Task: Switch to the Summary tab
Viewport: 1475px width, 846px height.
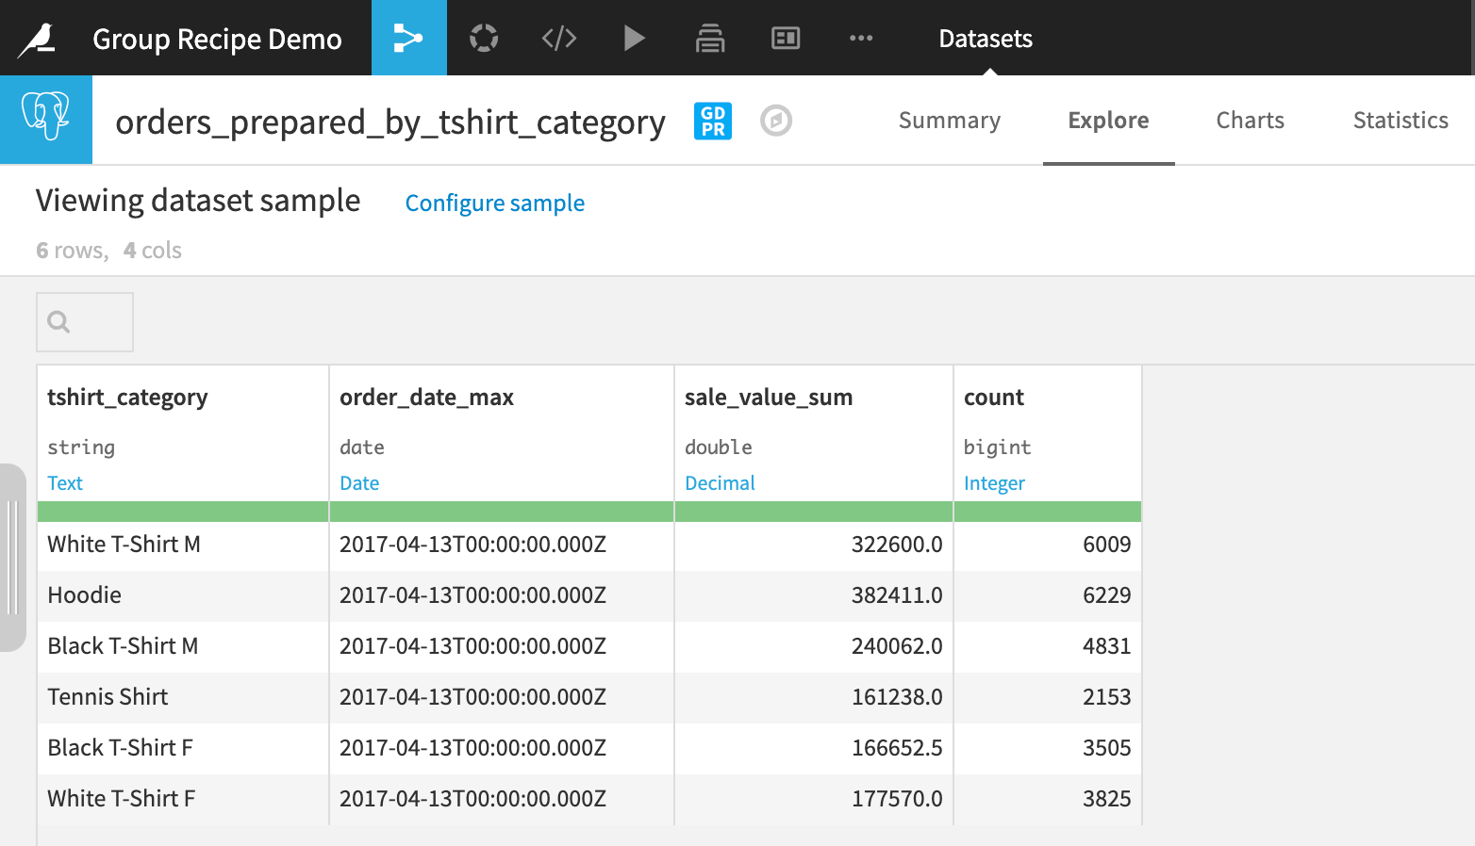Action: tap(950, 121)
